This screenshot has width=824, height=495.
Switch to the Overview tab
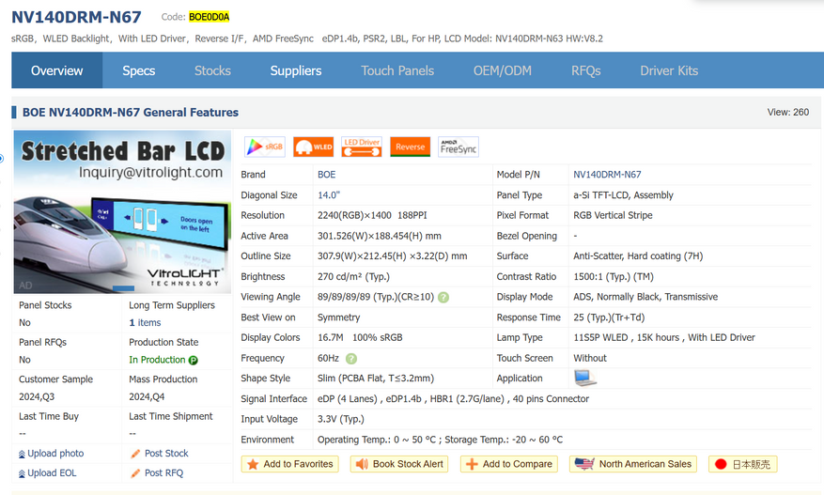pyautogui.click(x=56, y=70)
